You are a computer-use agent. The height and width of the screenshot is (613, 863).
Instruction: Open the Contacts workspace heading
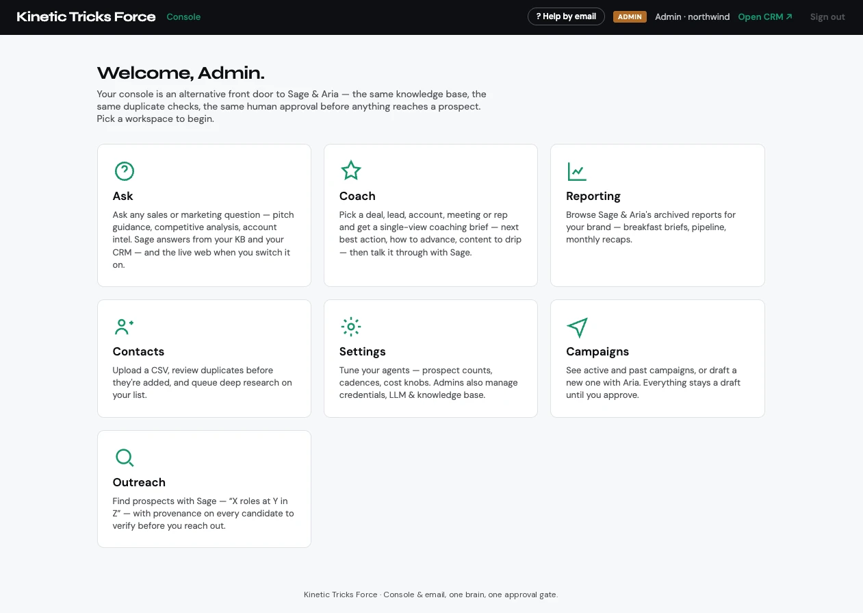138,351
